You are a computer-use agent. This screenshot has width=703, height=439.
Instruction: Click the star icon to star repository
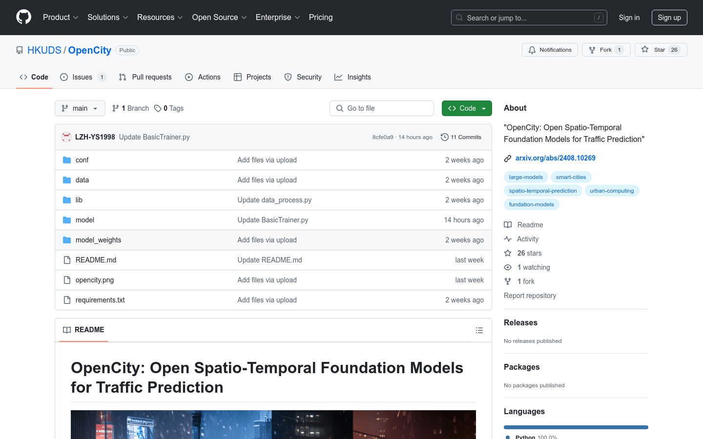click(x=645, y=50)
